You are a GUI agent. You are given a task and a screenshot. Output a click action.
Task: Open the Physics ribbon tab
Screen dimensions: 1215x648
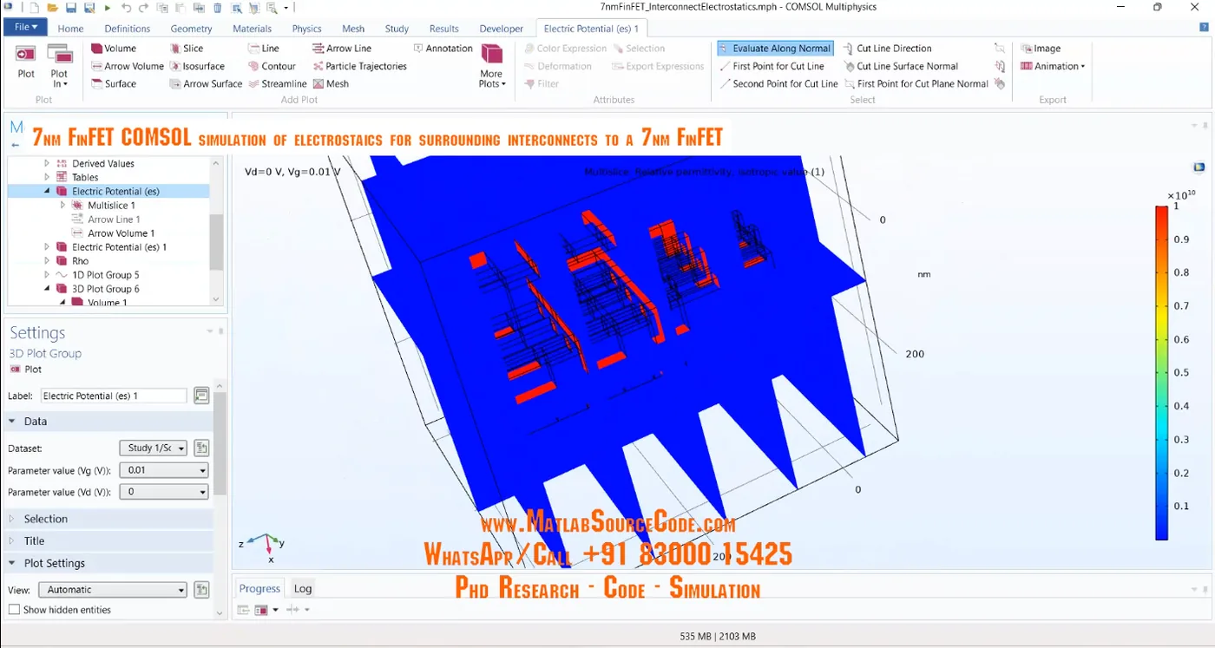pyautogui.click(x=306, y=29)
